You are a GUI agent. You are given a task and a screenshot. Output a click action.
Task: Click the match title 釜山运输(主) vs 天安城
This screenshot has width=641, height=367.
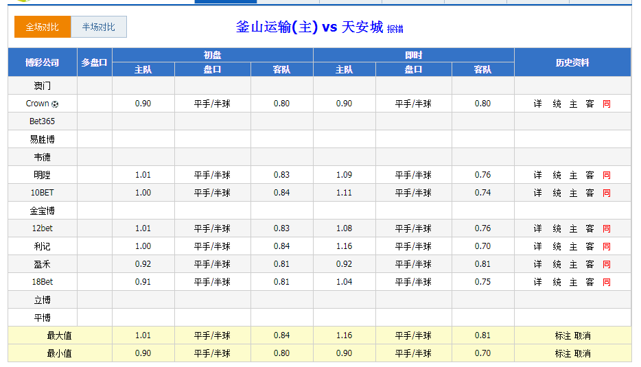(x=310, y=27)
